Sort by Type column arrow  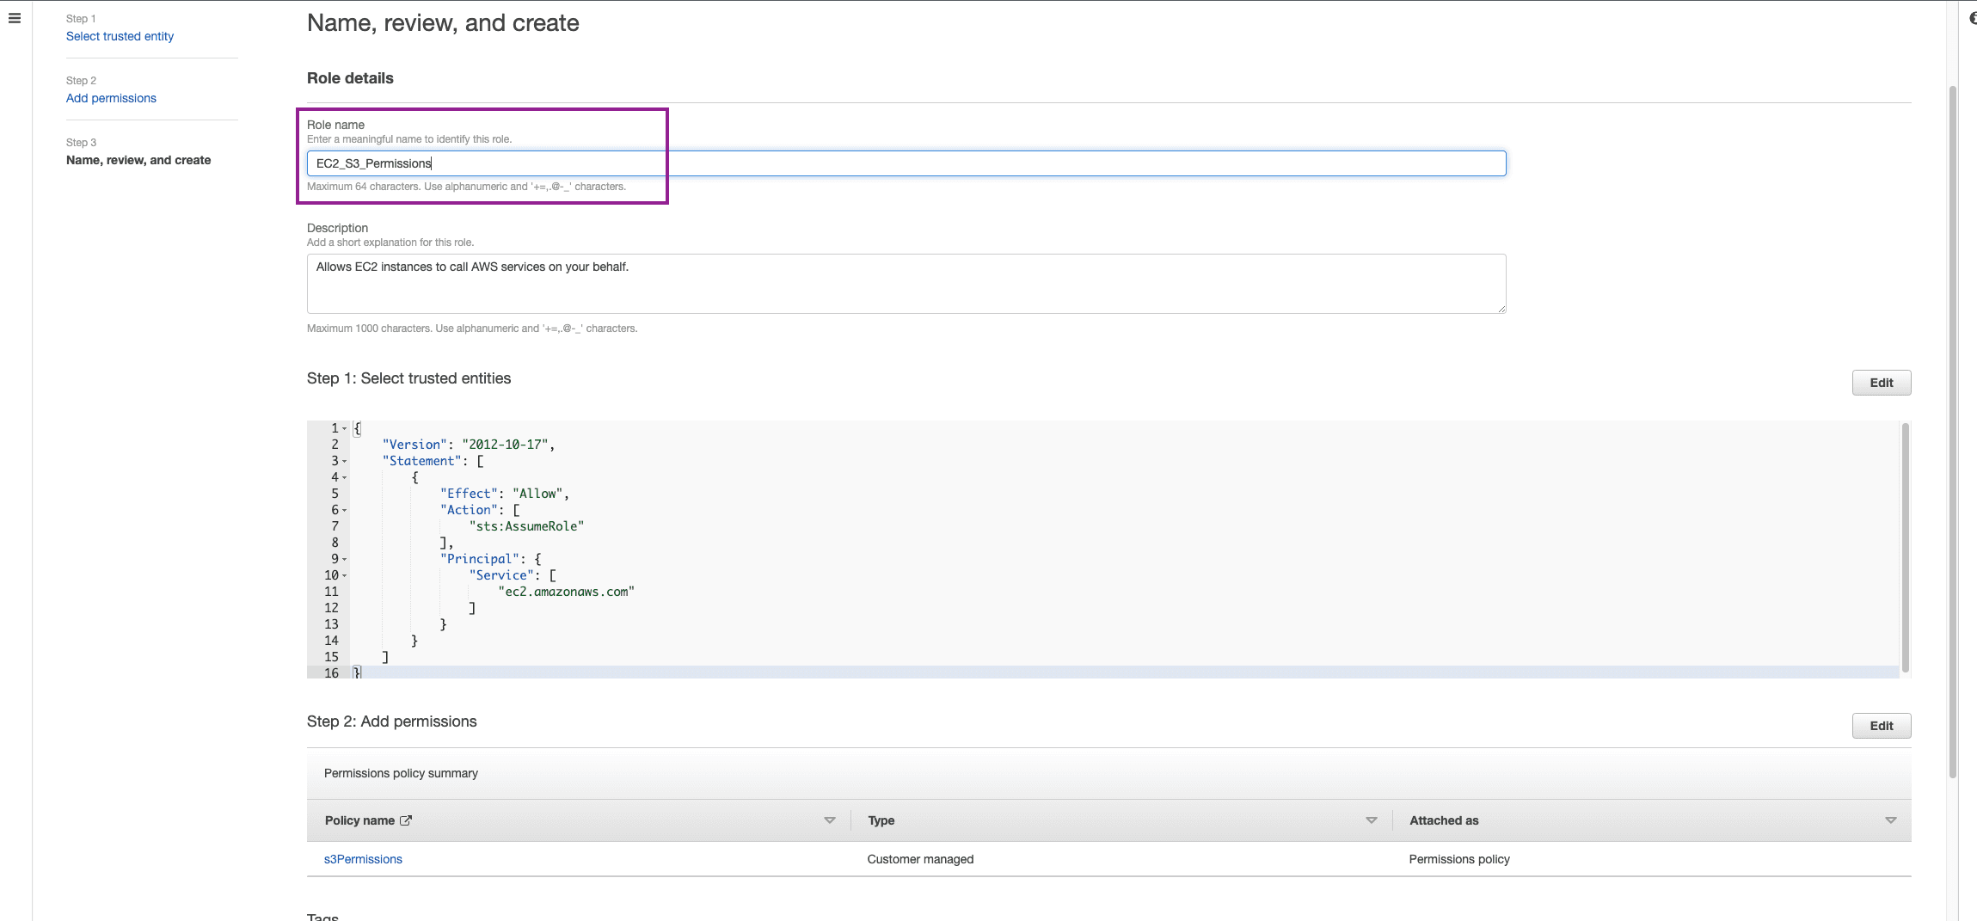pyautogui.click(x=1371, y=820)
